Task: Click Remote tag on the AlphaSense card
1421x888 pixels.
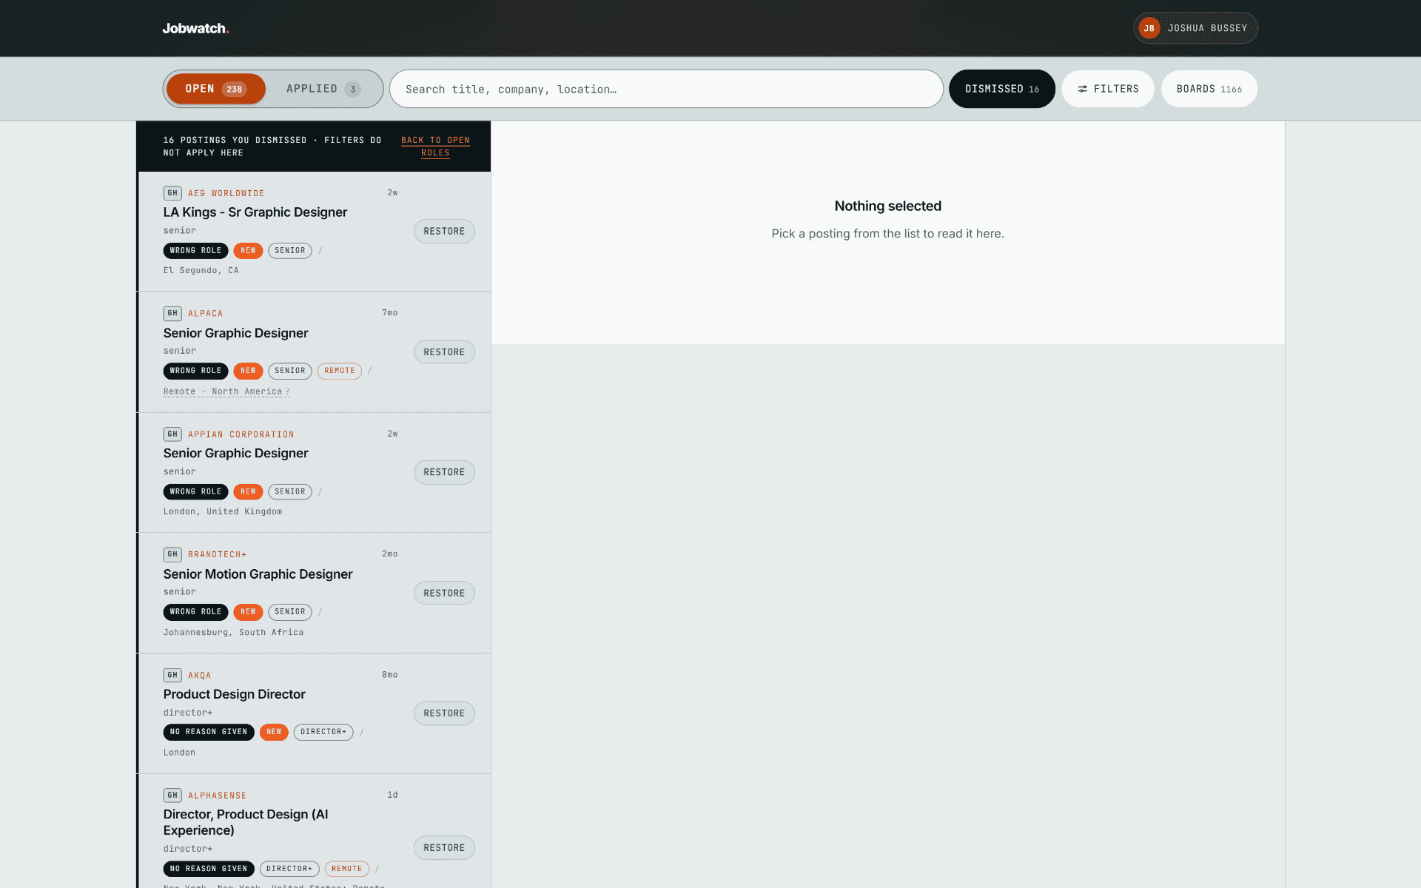Action: pos(347,869)
